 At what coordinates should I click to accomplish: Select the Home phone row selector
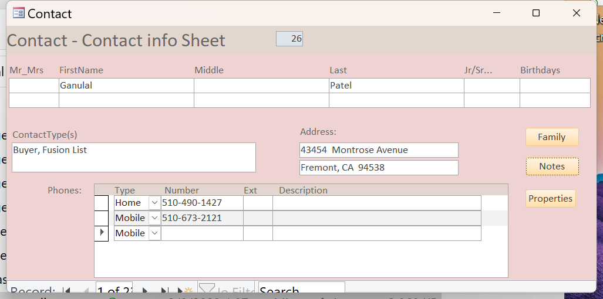[102, 203]
